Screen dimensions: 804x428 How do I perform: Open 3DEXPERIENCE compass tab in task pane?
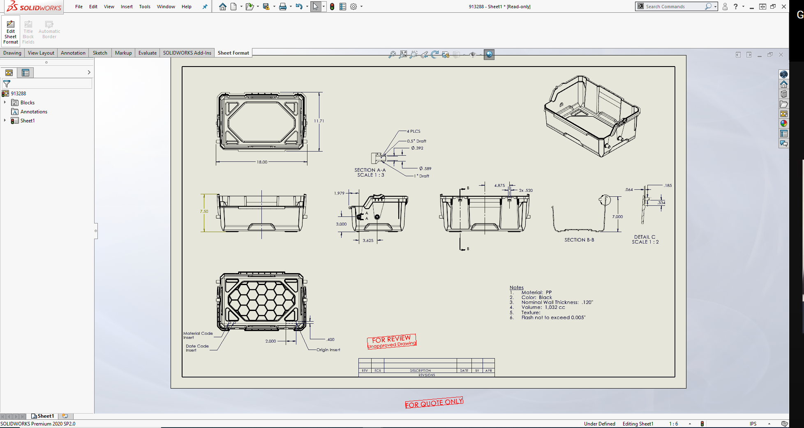point(784,74)
